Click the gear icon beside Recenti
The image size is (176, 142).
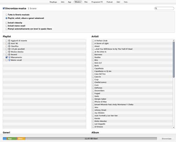coord(9,55)
